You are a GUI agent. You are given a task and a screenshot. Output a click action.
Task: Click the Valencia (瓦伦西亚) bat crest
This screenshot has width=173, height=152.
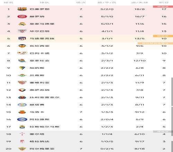pyautogui.click(x=22, y=46)
